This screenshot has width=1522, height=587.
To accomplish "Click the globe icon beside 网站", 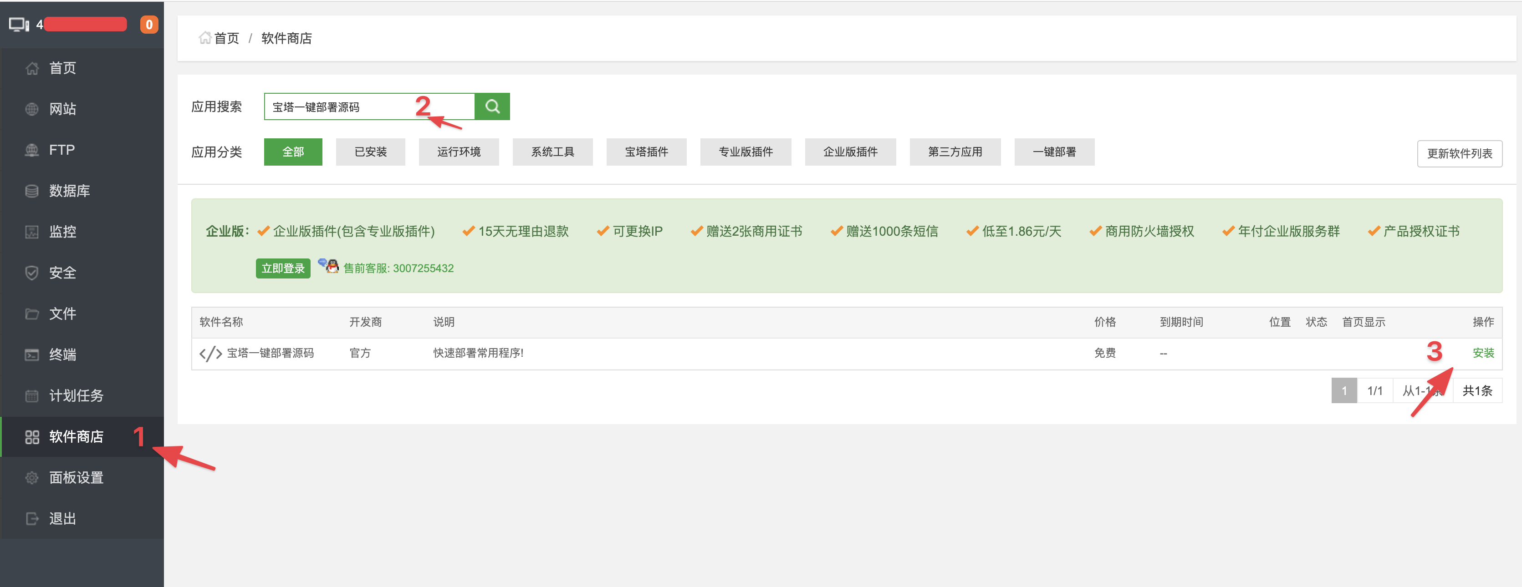I will (32, 109).
